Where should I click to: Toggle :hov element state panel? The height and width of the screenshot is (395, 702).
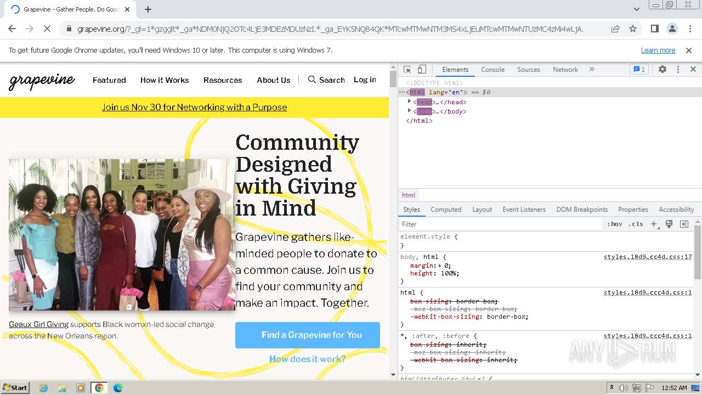pyautogui.click(x=615, y=224)
